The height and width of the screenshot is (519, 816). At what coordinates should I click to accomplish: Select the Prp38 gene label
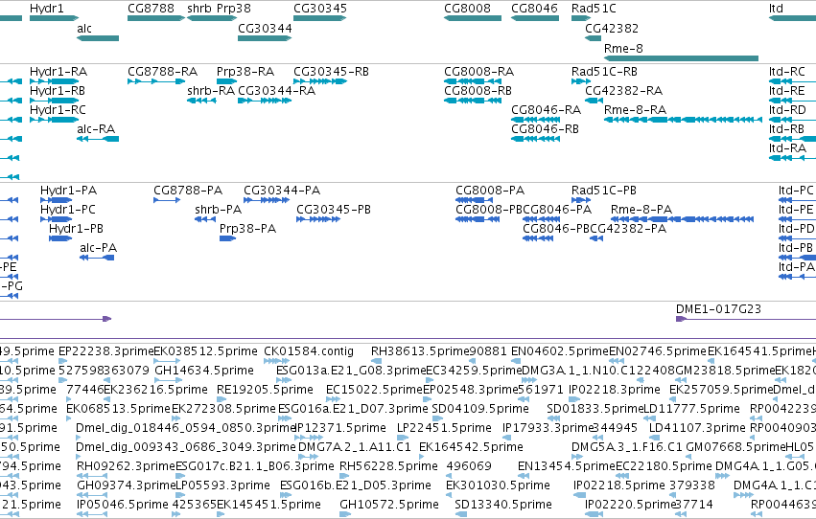pyautogui.click(x=233, y=9)
